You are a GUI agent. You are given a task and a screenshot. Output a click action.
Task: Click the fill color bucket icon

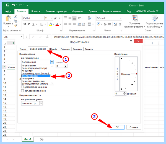pyautogui.click(x=51, y=24)
